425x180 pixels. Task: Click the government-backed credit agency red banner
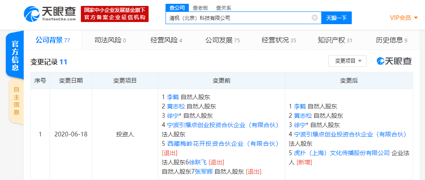coord(115,14)
